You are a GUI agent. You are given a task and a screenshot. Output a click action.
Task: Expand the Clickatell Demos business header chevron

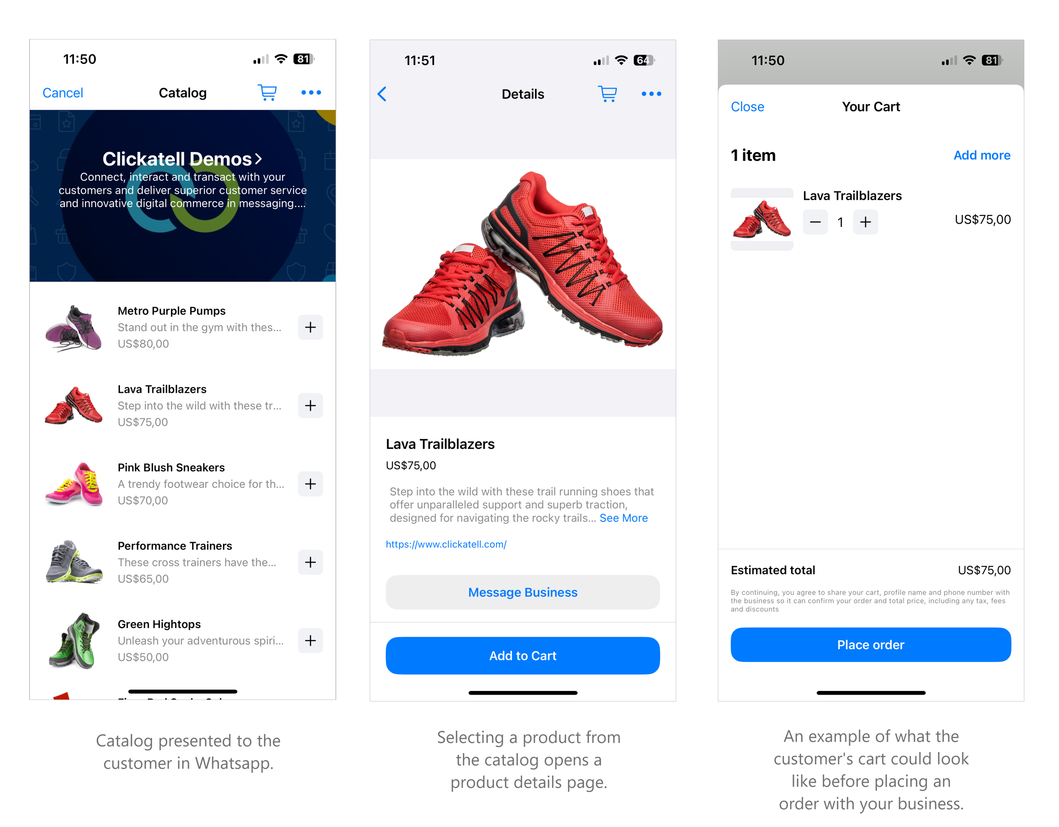pos(258,159)
